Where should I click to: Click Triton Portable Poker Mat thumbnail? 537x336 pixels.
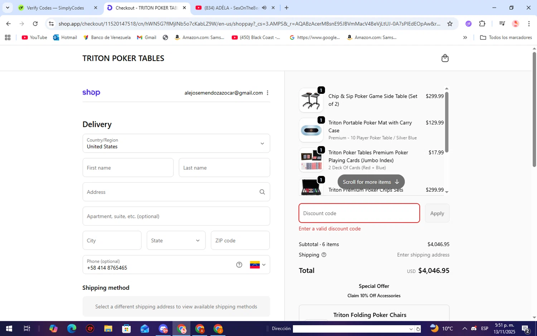pyautogui.click(x=311, y=130)
